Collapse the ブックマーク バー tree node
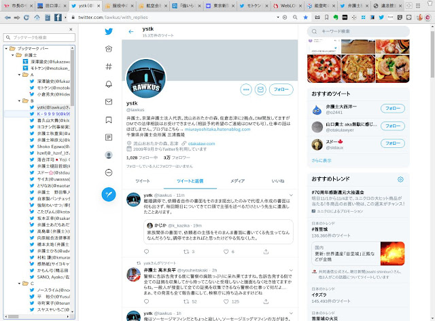Screen dimensions: 435x321 (x=6, y=48)
